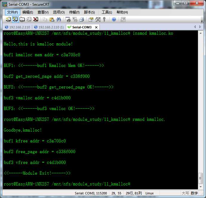206x198 pixels.
Task: Click the 'buf3 vmalloc addr = c4d1b000' line
Action: coord(37,98)
